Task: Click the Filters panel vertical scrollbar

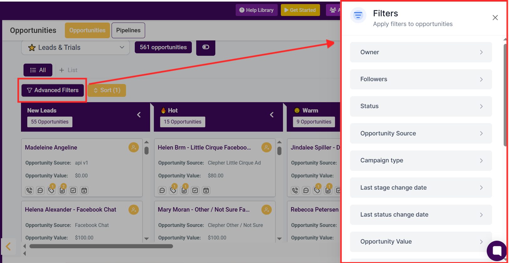Action: tap(505, 95)
